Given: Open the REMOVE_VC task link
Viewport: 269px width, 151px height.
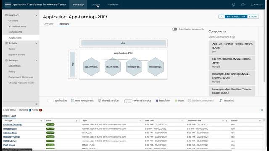Looking at the screenshot, I should (x=10, y=141).
